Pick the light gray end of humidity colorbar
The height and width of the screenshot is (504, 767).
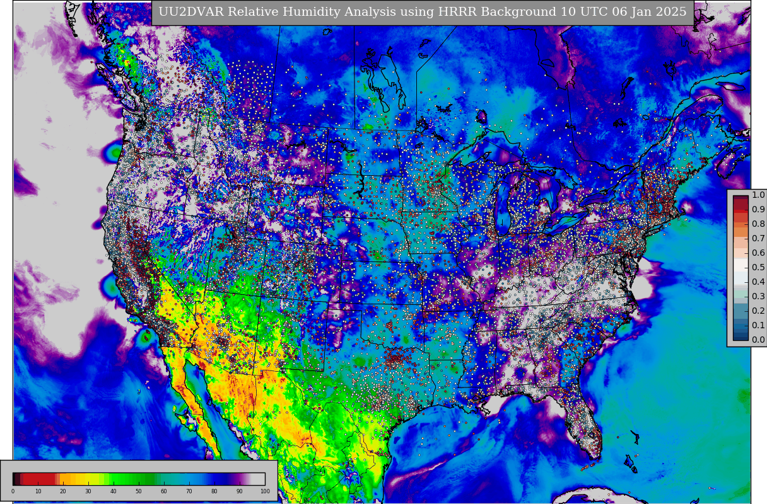tap(259, 479)
